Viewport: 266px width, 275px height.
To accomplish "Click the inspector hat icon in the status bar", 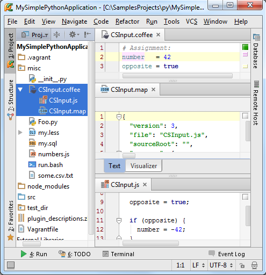I will (254, 265).
